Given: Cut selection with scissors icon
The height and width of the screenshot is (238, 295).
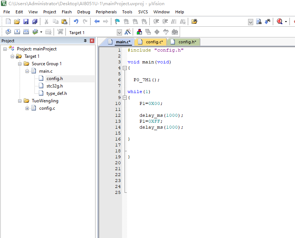Looking at the screenshot, I should pos(46,22).
